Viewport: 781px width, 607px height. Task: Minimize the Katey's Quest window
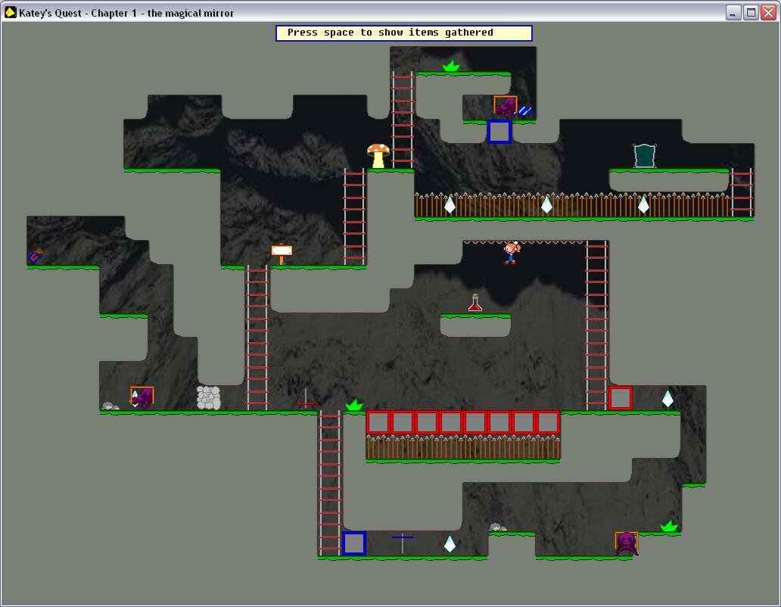pos(733,12)
